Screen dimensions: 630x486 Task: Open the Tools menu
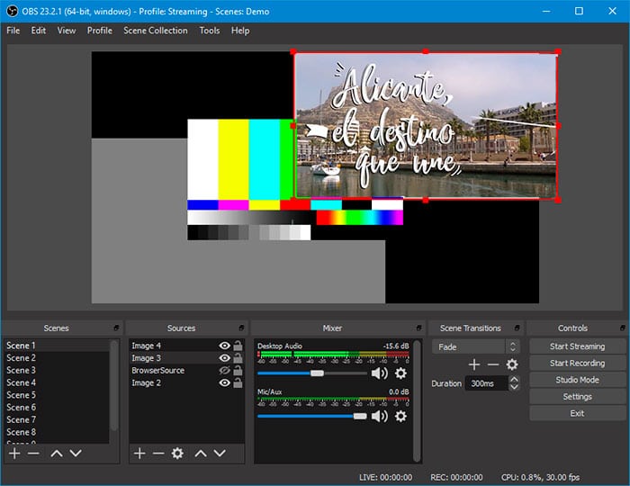pyautogui.click(x=210, y=31)
